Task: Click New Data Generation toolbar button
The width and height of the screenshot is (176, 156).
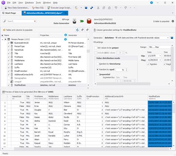Action: click(17, 8)
